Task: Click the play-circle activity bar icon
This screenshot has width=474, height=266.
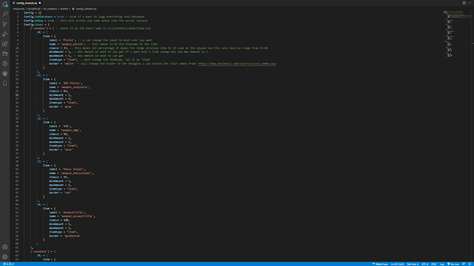Action: (5, 63)
